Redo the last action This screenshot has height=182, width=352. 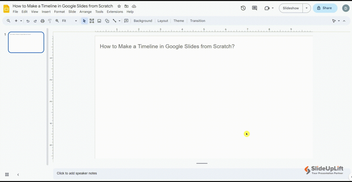[35, 21]
